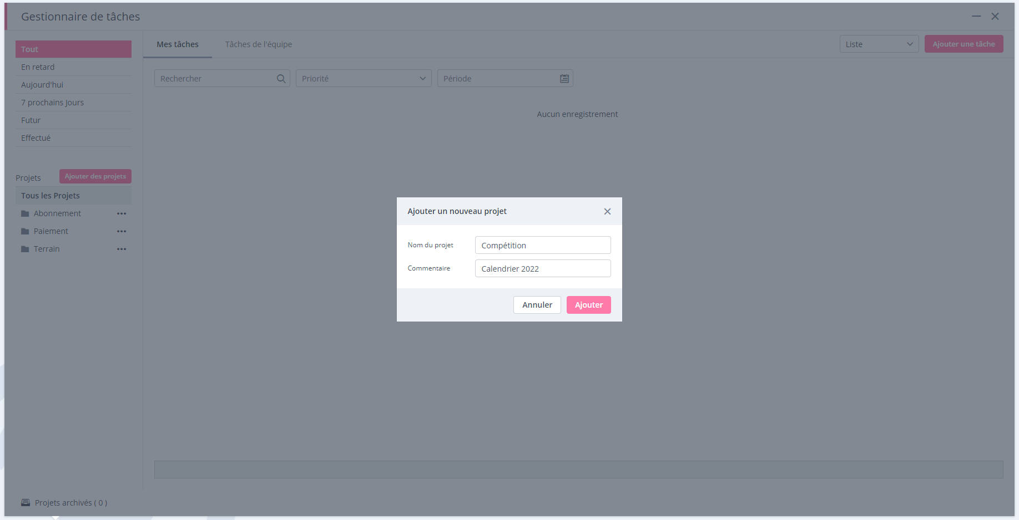Click the Période date field
The image size is (1019, 520).
click(x=505, y=78)
